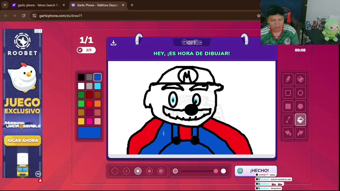The image size is (340, 191).
Task: Pick the light gray color swatch
Action: pyautogui.click(x=89, y=86)
